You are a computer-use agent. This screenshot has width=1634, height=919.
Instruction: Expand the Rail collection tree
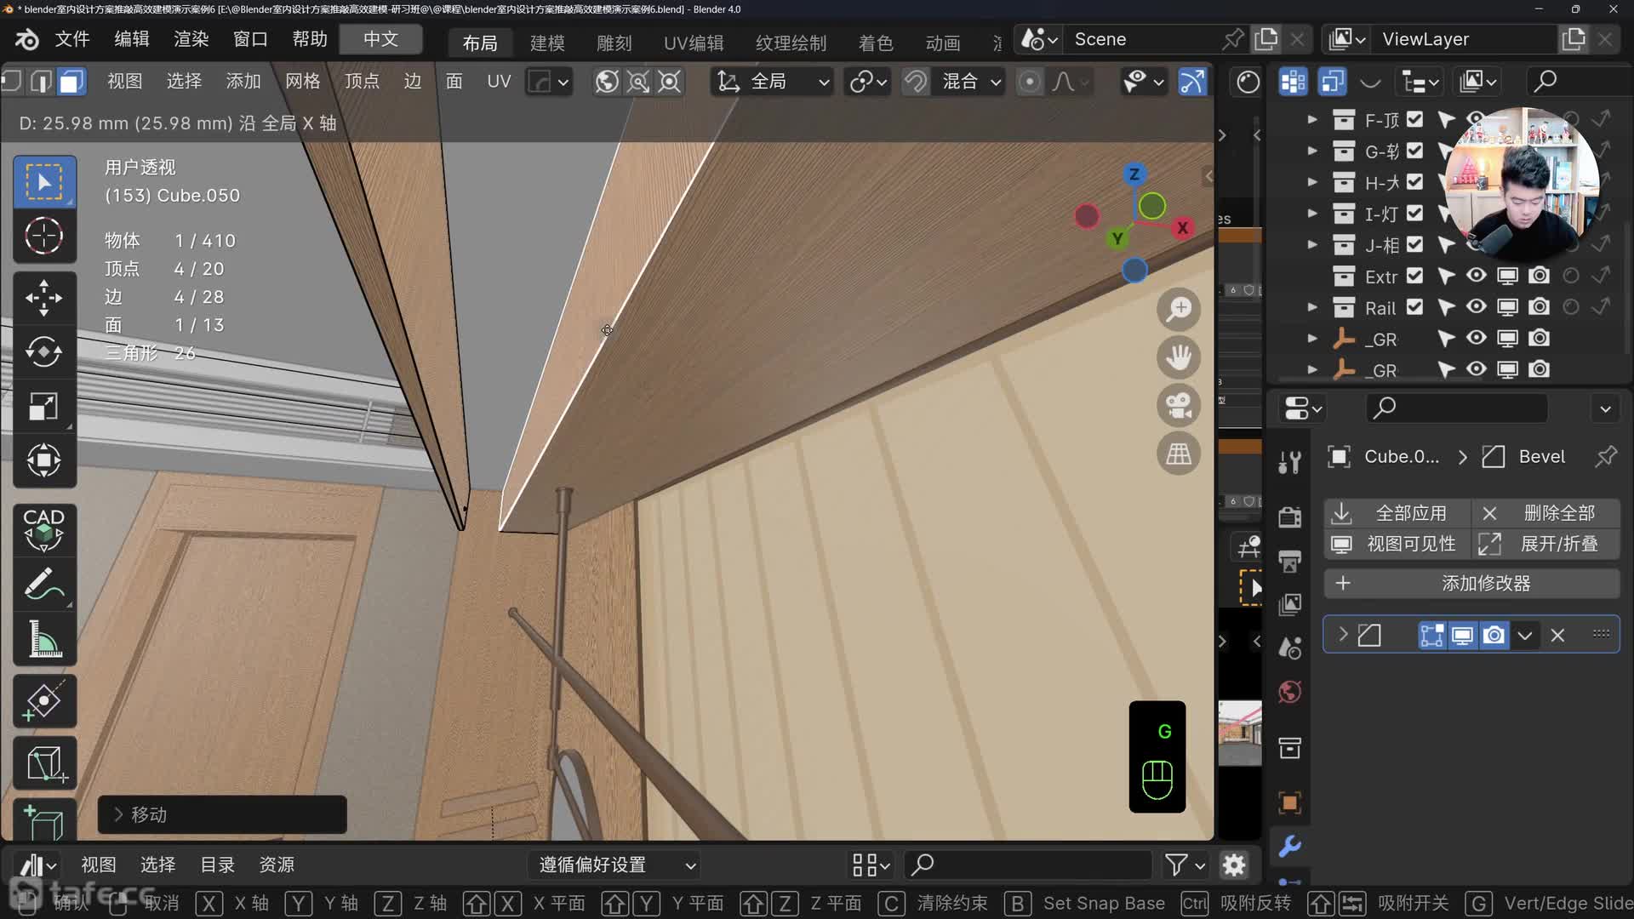point(1312,307)
